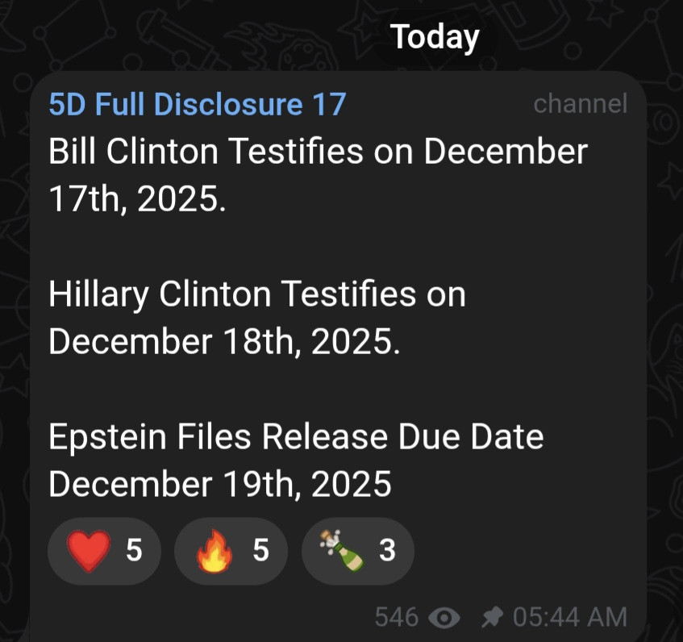Click the "Epstein Files Release Due Date" line
This screenshot has height=642, width=683.
(296, 437)
